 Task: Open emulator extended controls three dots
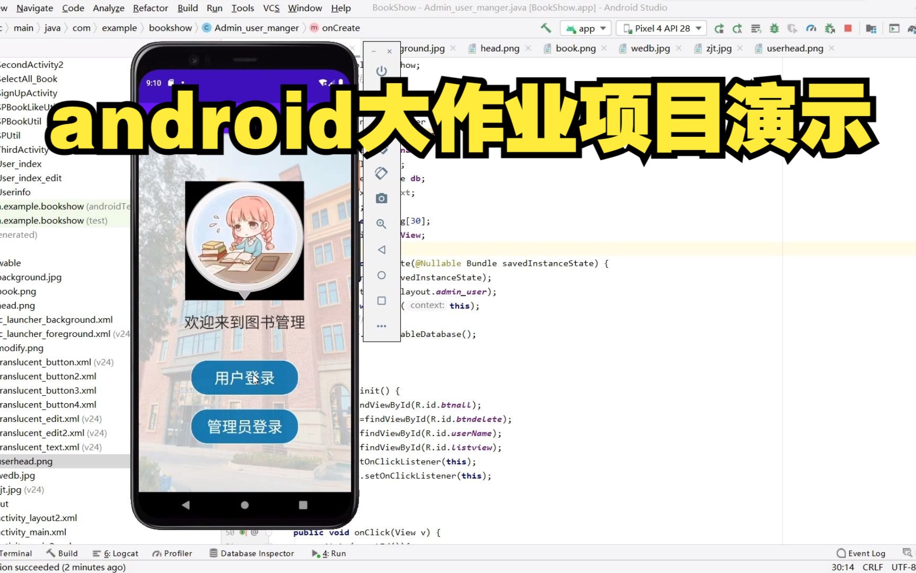click(381, 326)
